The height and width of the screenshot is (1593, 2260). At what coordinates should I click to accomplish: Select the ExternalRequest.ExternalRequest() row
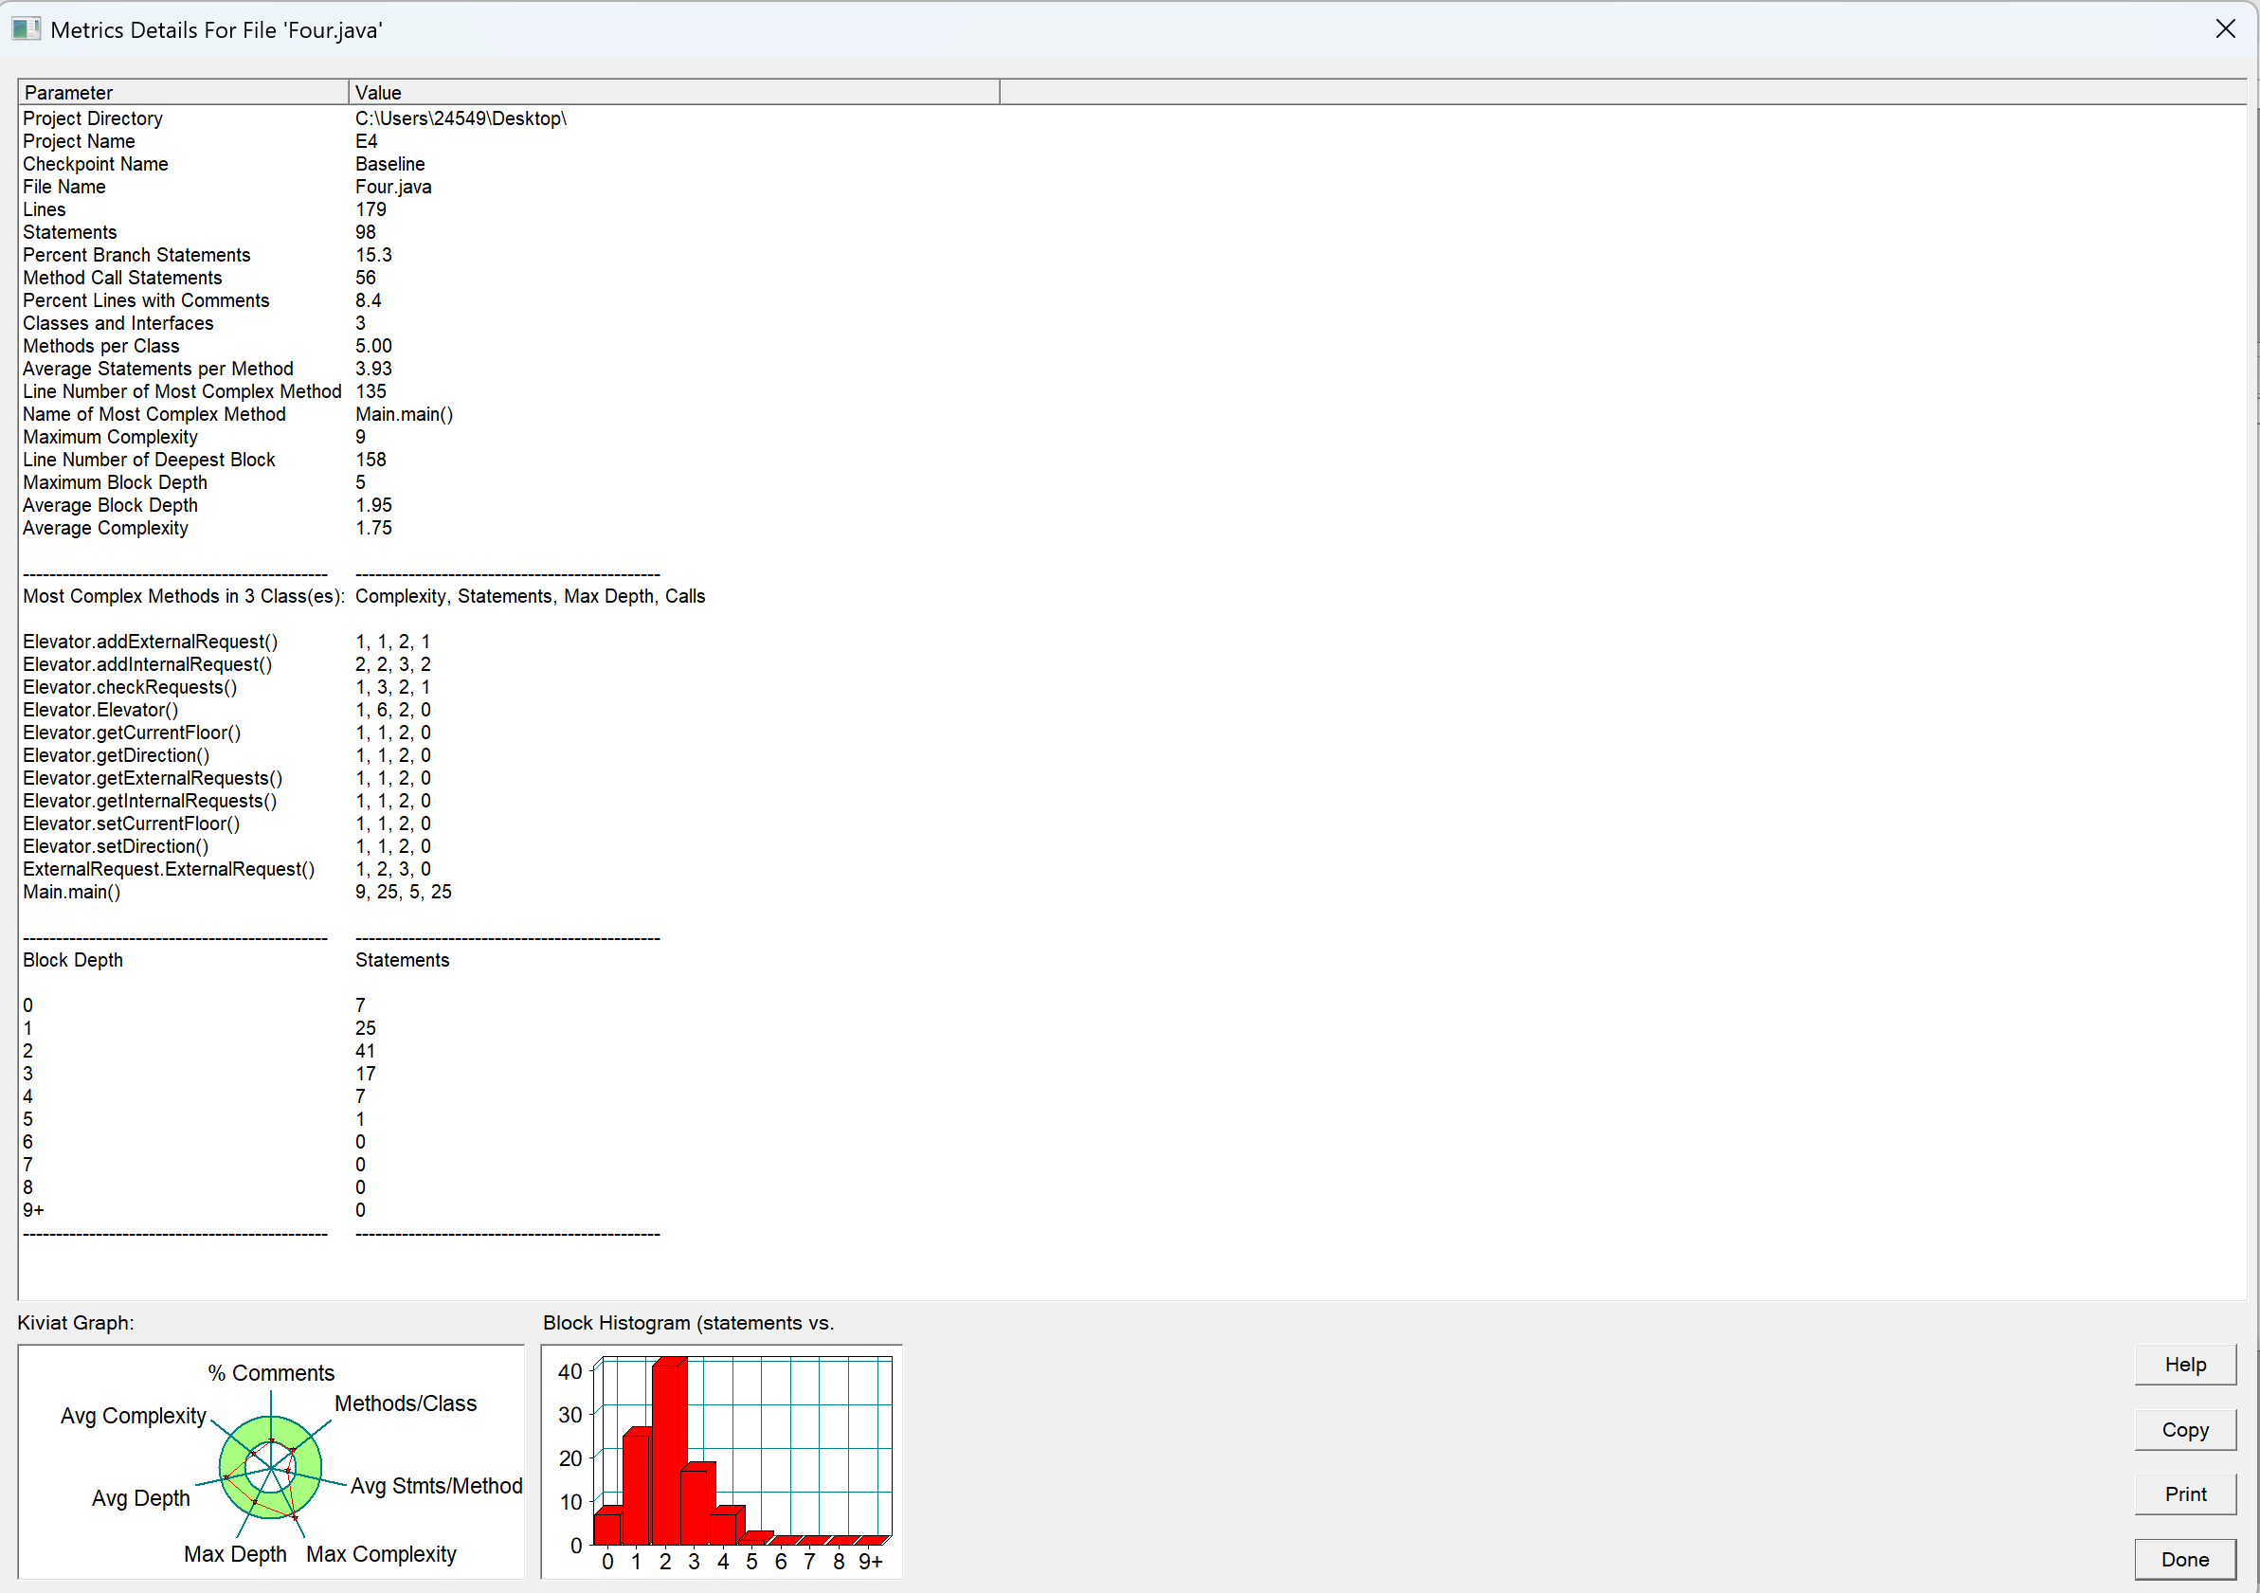click(x=169, y=869)
